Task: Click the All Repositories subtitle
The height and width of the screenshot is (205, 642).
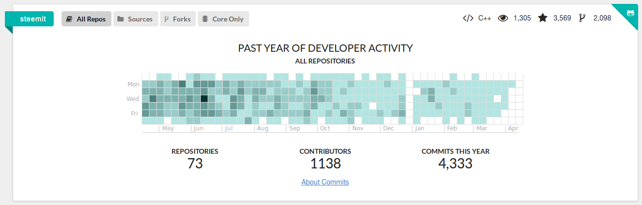Action: 325,61
